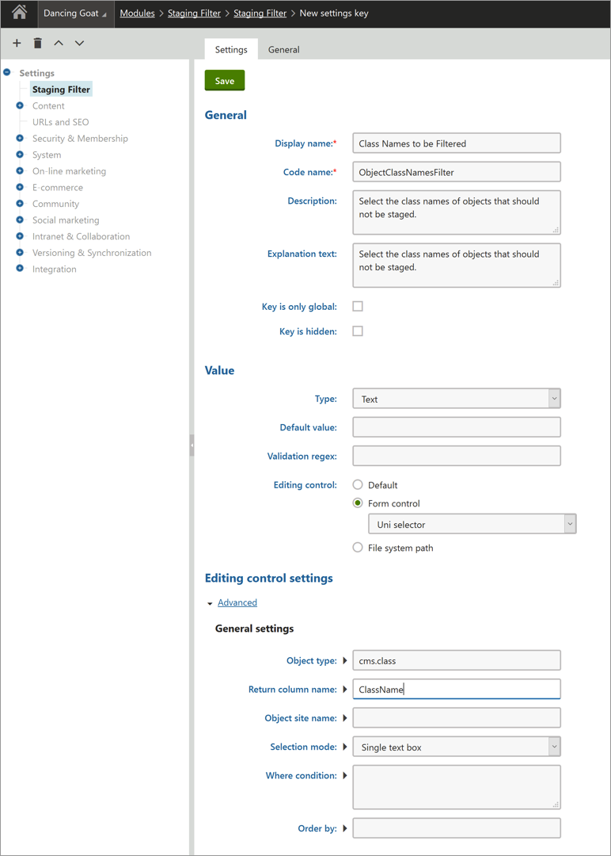Open the Type dropdown showing Text
Viewport: 611px width, 856px height.
456,399
